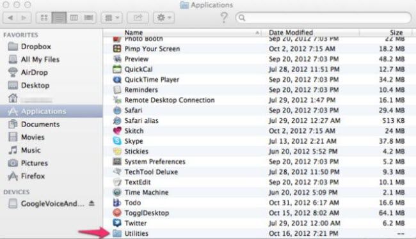Click the Photo Booth row name

click(143, 39)
